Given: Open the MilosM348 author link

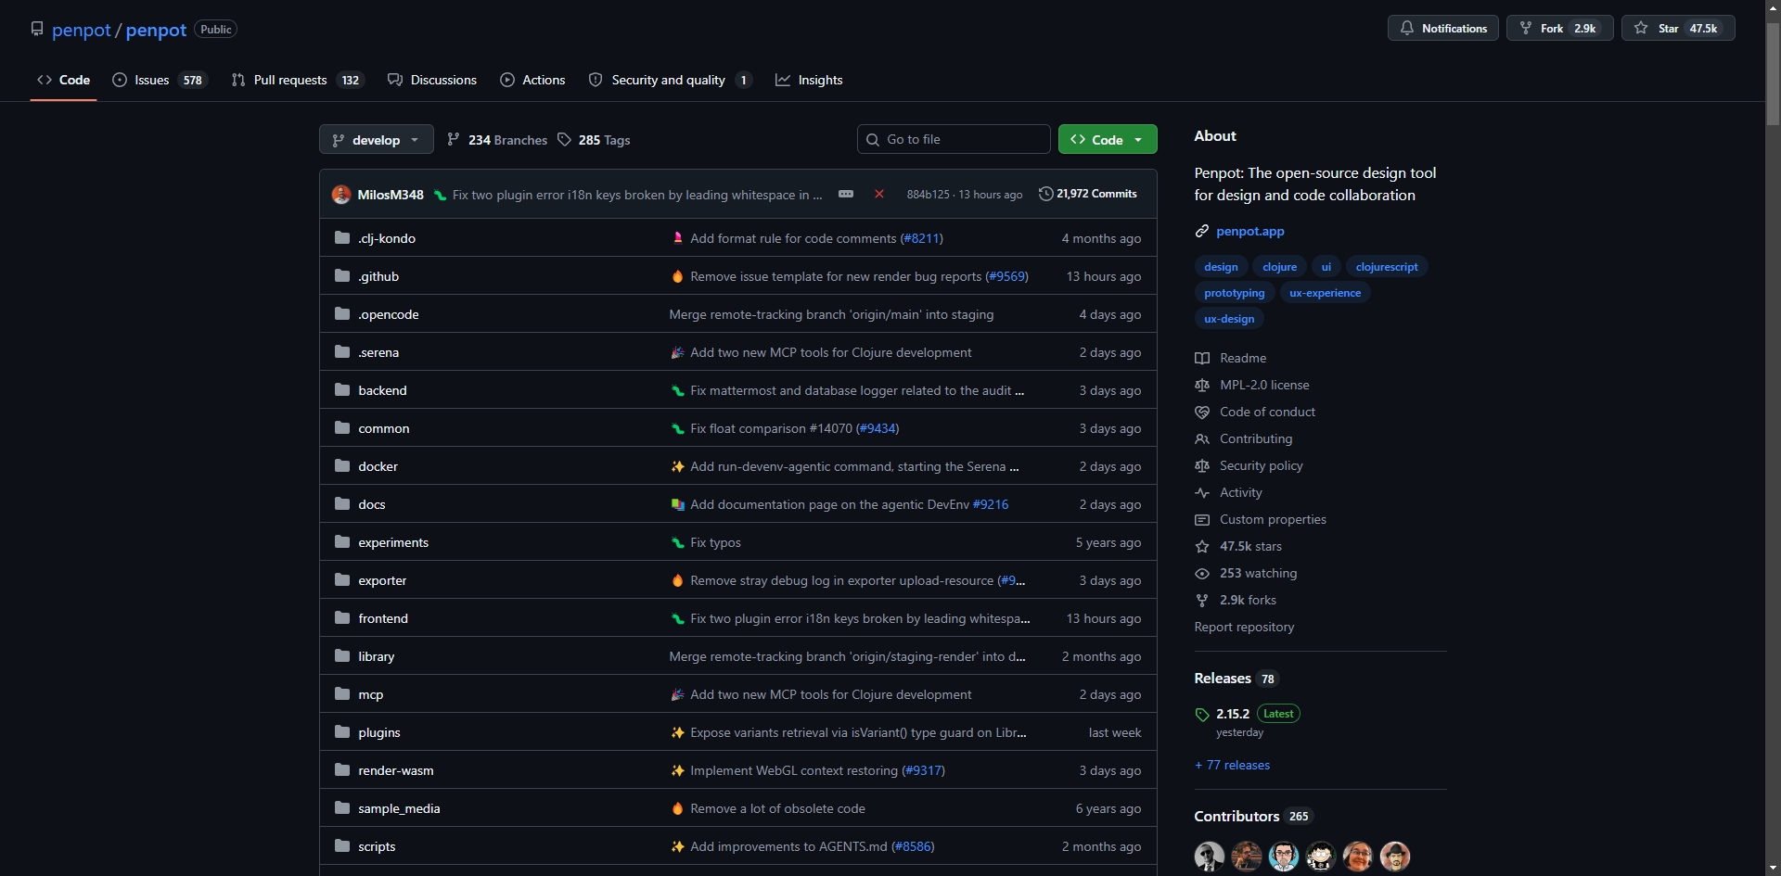Looking at the screenshot, I should point(391,195).
